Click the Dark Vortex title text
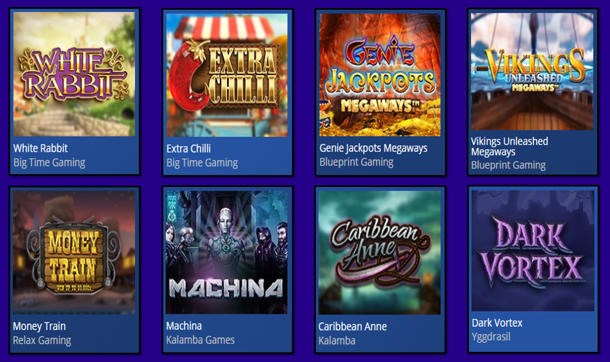The height and width of the screenshot is (362, 610). click(x=497, y=323)
